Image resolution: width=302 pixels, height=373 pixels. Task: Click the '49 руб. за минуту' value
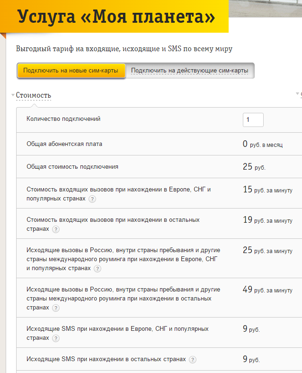267,290
